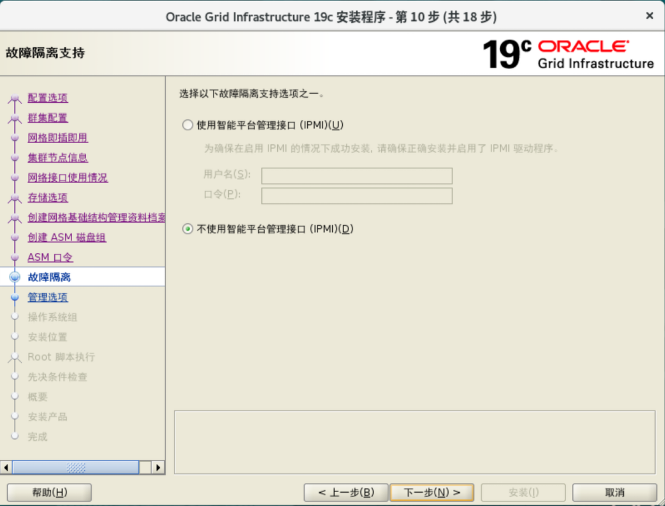Close the installer window
This screenshot has width=665, height=506.
pos(649,16)
